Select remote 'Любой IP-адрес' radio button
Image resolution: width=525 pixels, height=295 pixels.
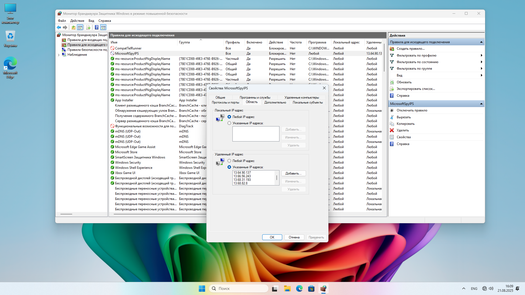229,161
